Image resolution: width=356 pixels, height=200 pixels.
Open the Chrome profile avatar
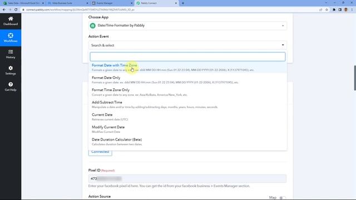point(346,10)
